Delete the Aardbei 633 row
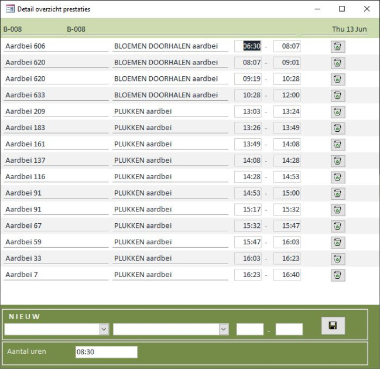 pos(338,95)
